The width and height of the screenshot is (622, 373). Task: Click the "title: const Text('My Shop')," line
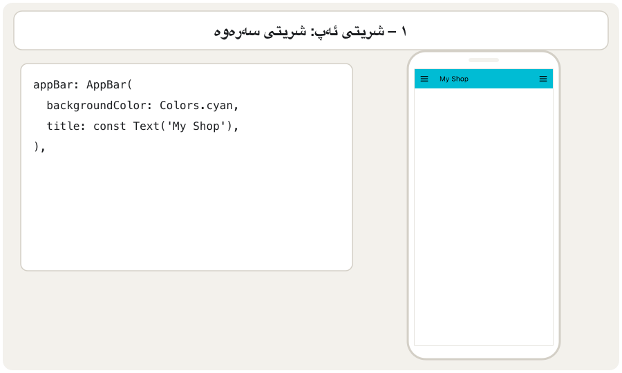(142, 126)
